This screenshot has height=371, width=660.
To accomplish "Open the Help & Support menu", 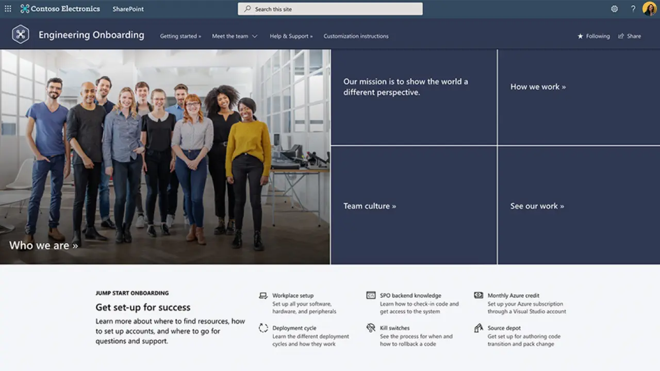I will click(291, 36).
